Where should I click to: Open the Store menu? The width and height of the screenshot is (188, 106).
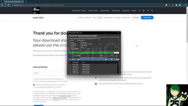(134, 11)
